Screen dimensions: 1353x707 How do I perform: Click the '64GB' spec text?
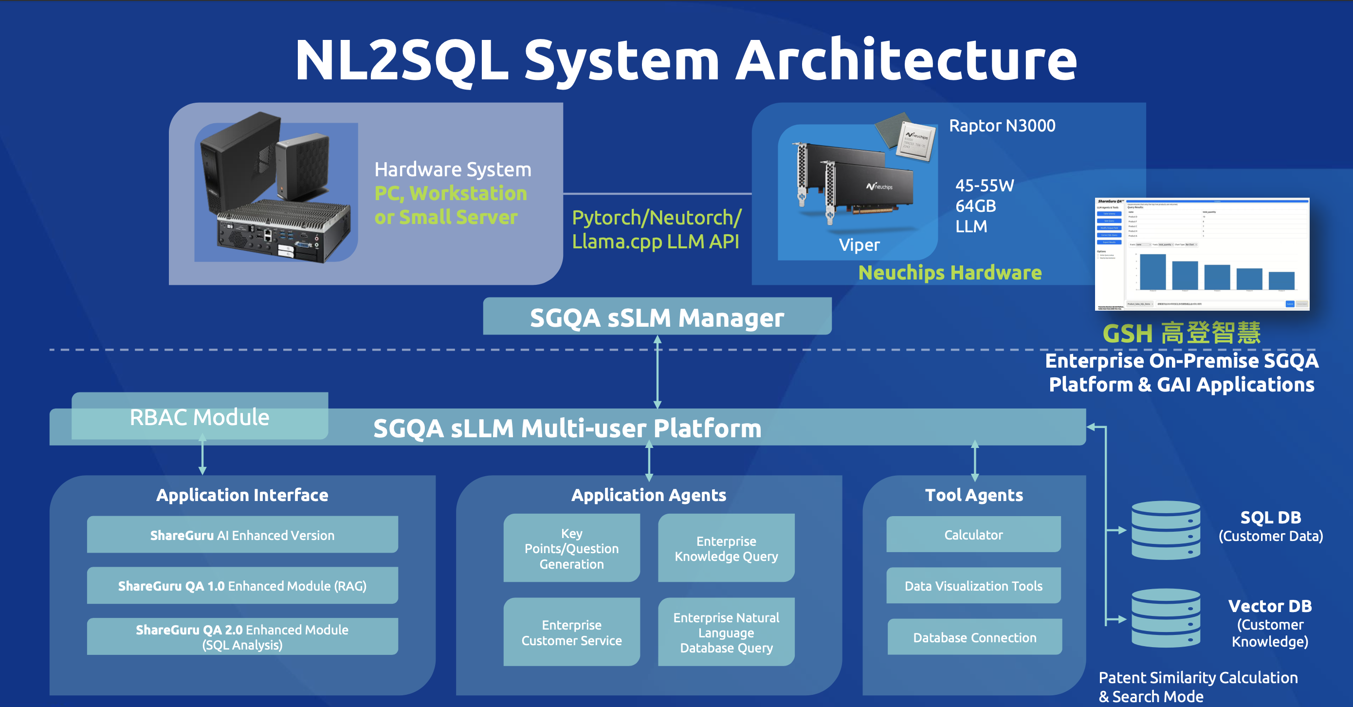click(x=975, y=205)
